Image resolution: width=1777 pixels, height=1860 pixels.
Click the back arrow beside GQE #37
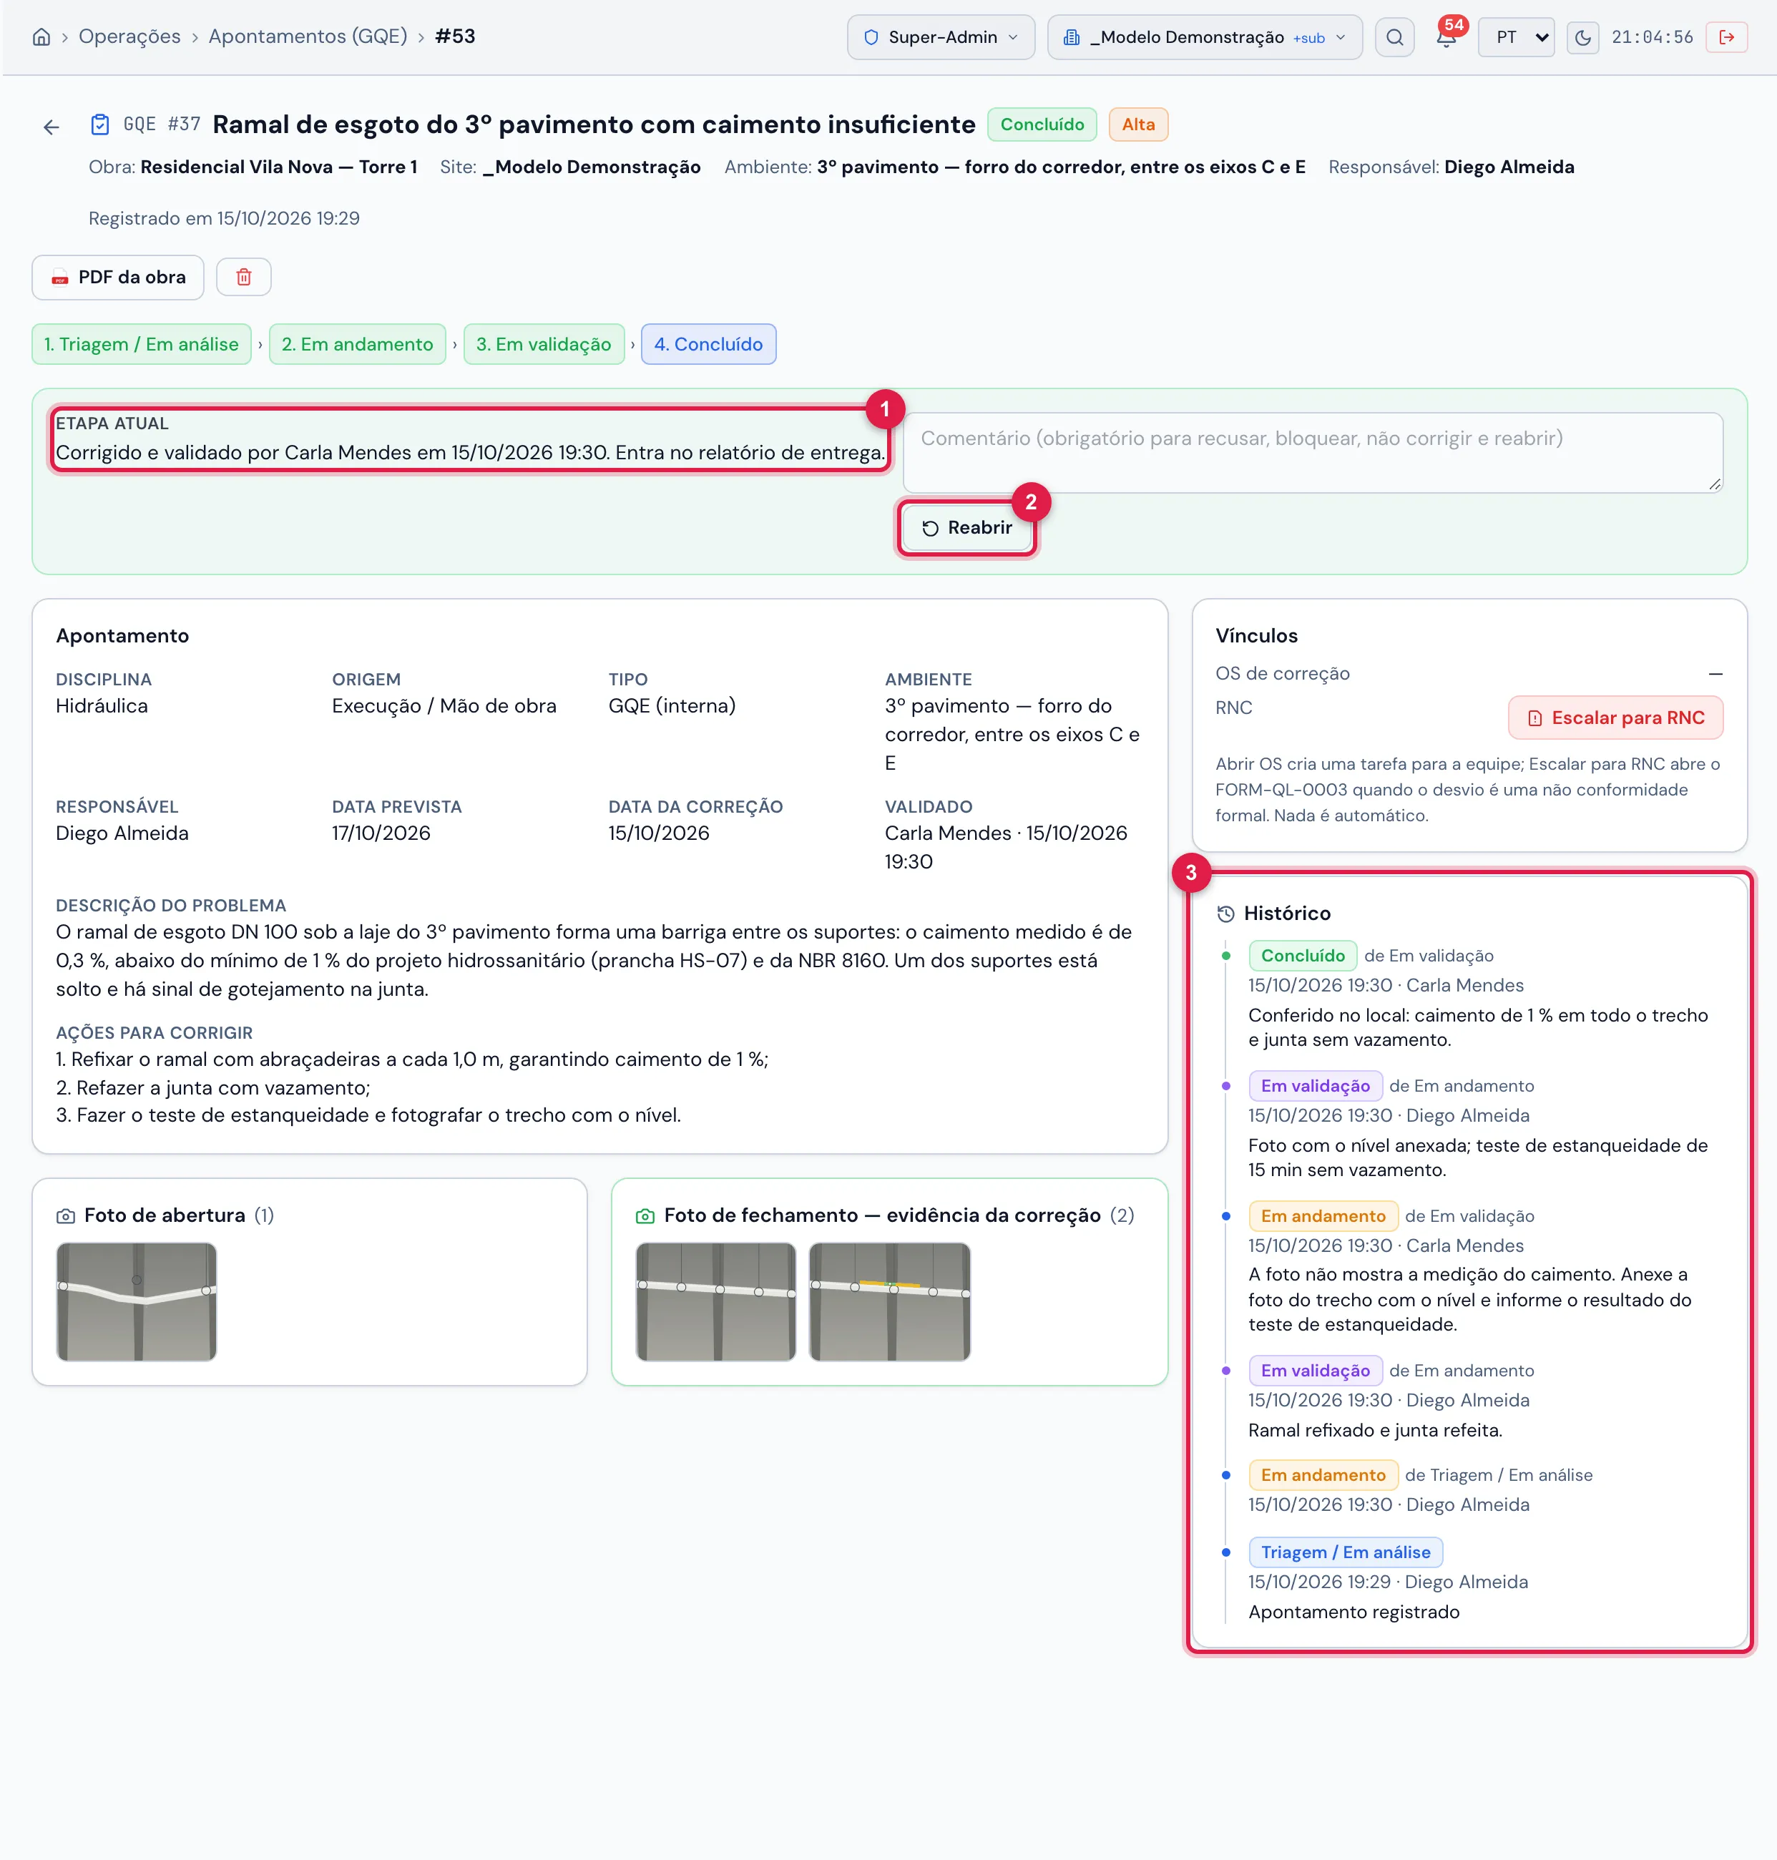(52, 127)
